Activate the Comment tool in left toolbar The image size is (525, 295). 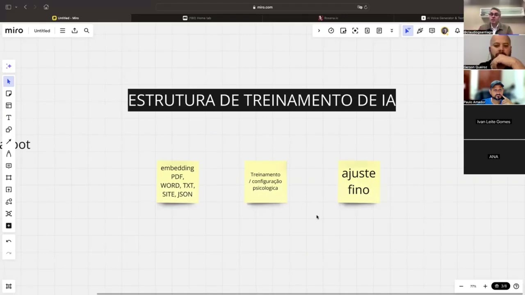pos(9,166)
